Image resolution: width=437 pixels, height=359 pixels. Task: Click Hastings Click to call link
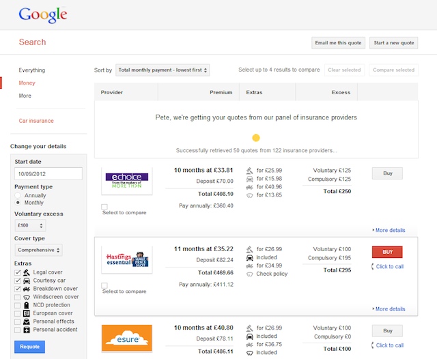(390, 267)
